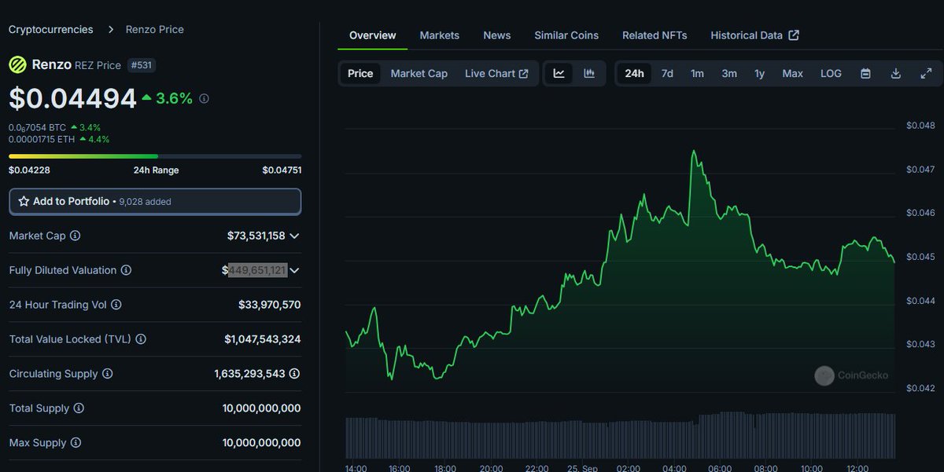Open the Markets tab

[440, 35]
